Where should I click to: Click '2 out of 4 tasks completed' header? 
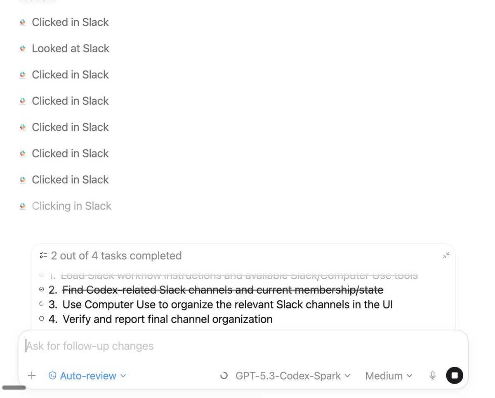coord(116,255)
